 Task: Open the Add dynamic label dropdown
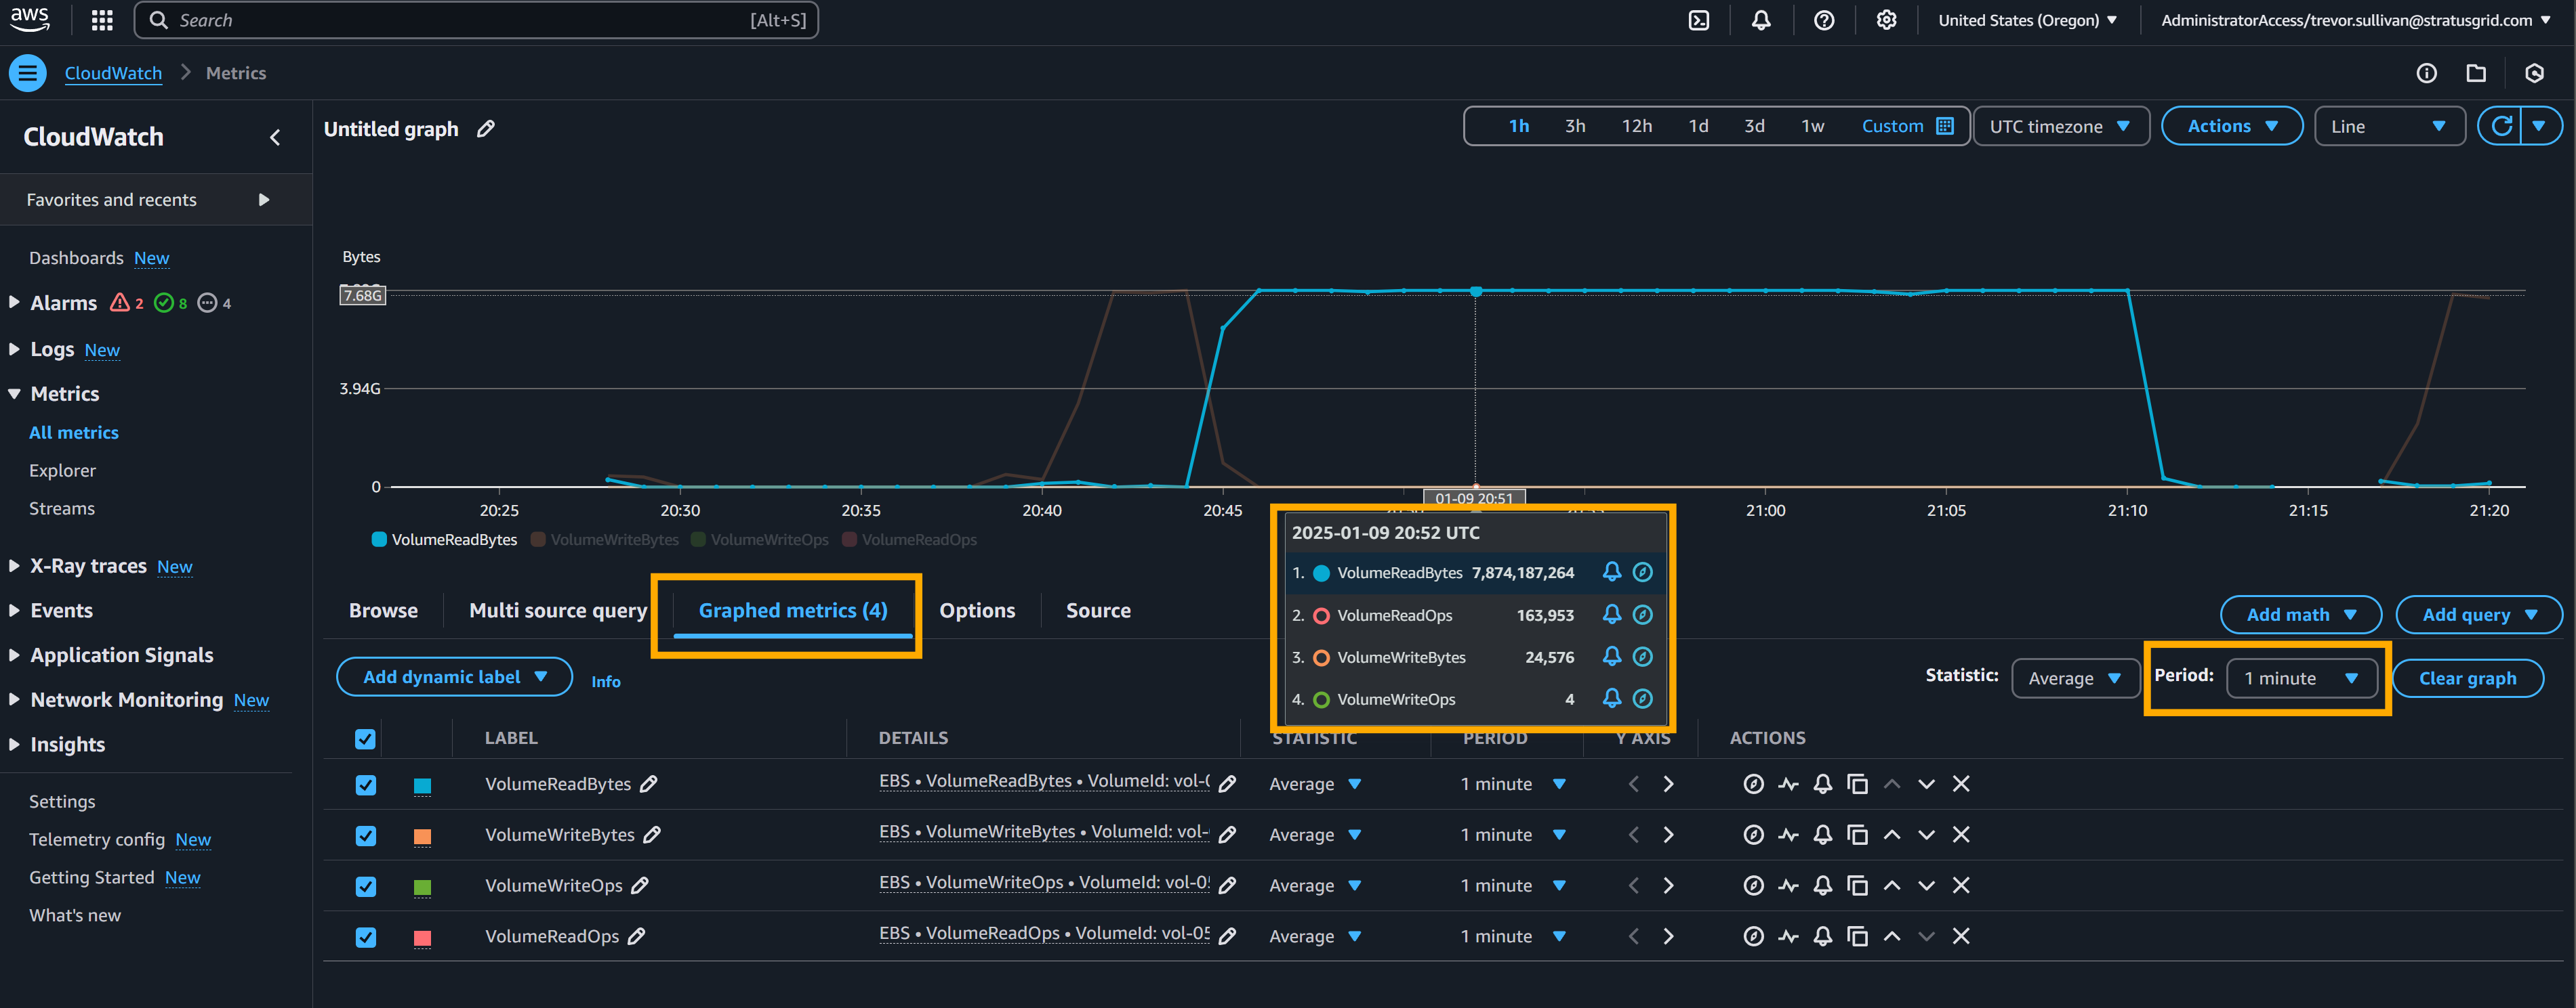point(454,678)
